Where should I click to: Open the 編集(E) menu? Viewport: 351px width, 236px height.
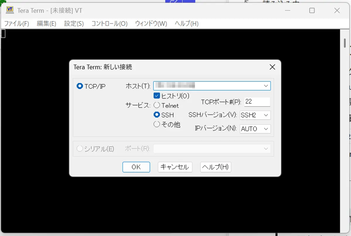tap(47, 24)
